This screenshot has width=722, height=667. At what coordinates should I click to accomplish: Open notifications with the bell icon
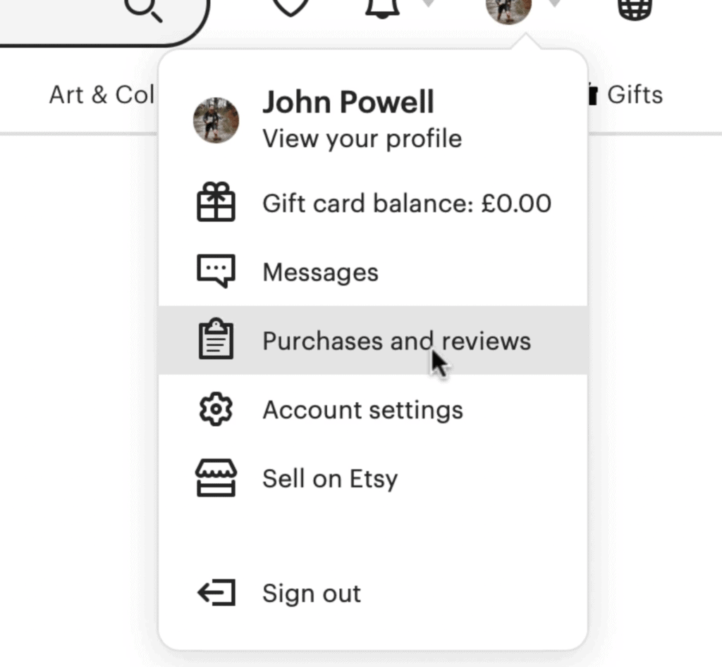(382, 8)
